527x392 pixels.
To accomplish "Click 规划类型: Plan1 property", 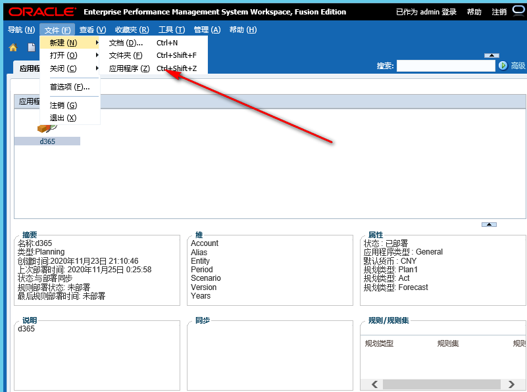I will point(391,270).
